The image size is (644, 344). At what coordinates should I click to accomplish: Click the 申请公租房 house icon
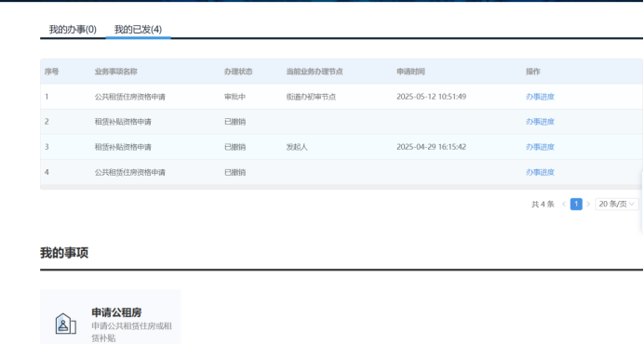(66, 324)
